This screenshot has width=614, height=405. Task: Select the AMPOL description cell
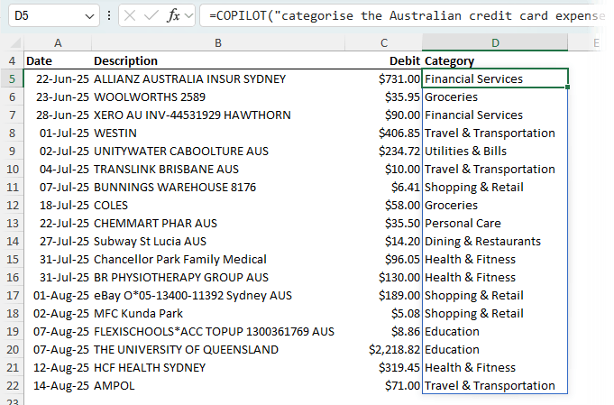coord(218,385)
